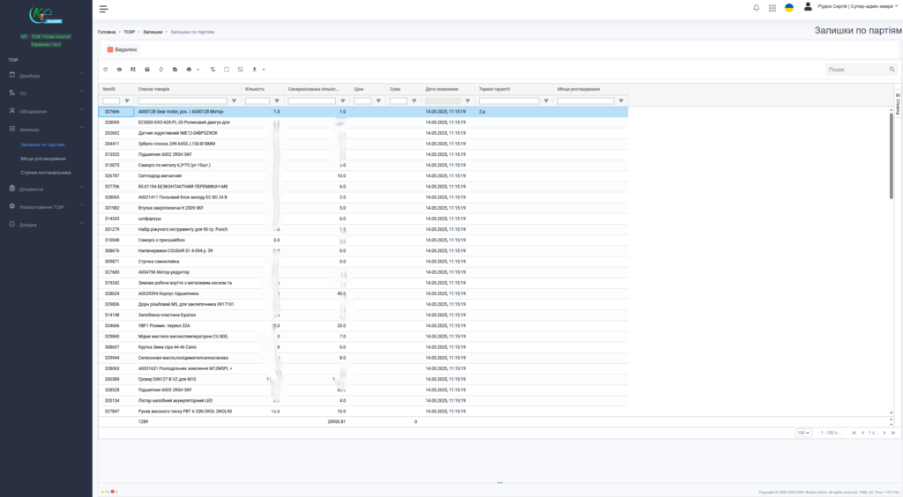903x497 pixels.
Task: Open the notifications bell
Action: coord(756,8)
